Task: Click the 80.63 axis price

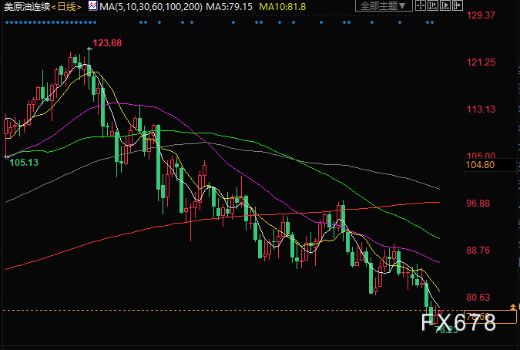Action: click(478, 298)
